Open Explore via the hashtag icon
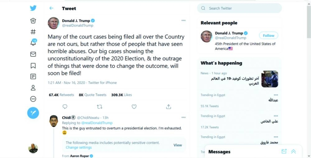Image resolution: width=311 pixels, height=158 pixels. (33, 32)
